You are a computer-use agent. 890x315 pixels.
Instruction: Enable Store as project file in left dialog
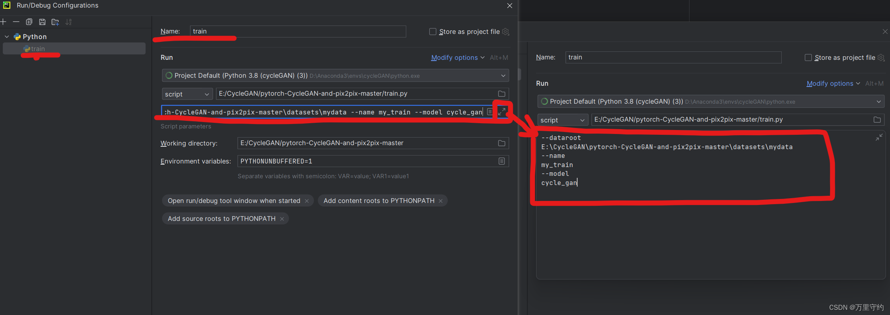pos(433,31)
